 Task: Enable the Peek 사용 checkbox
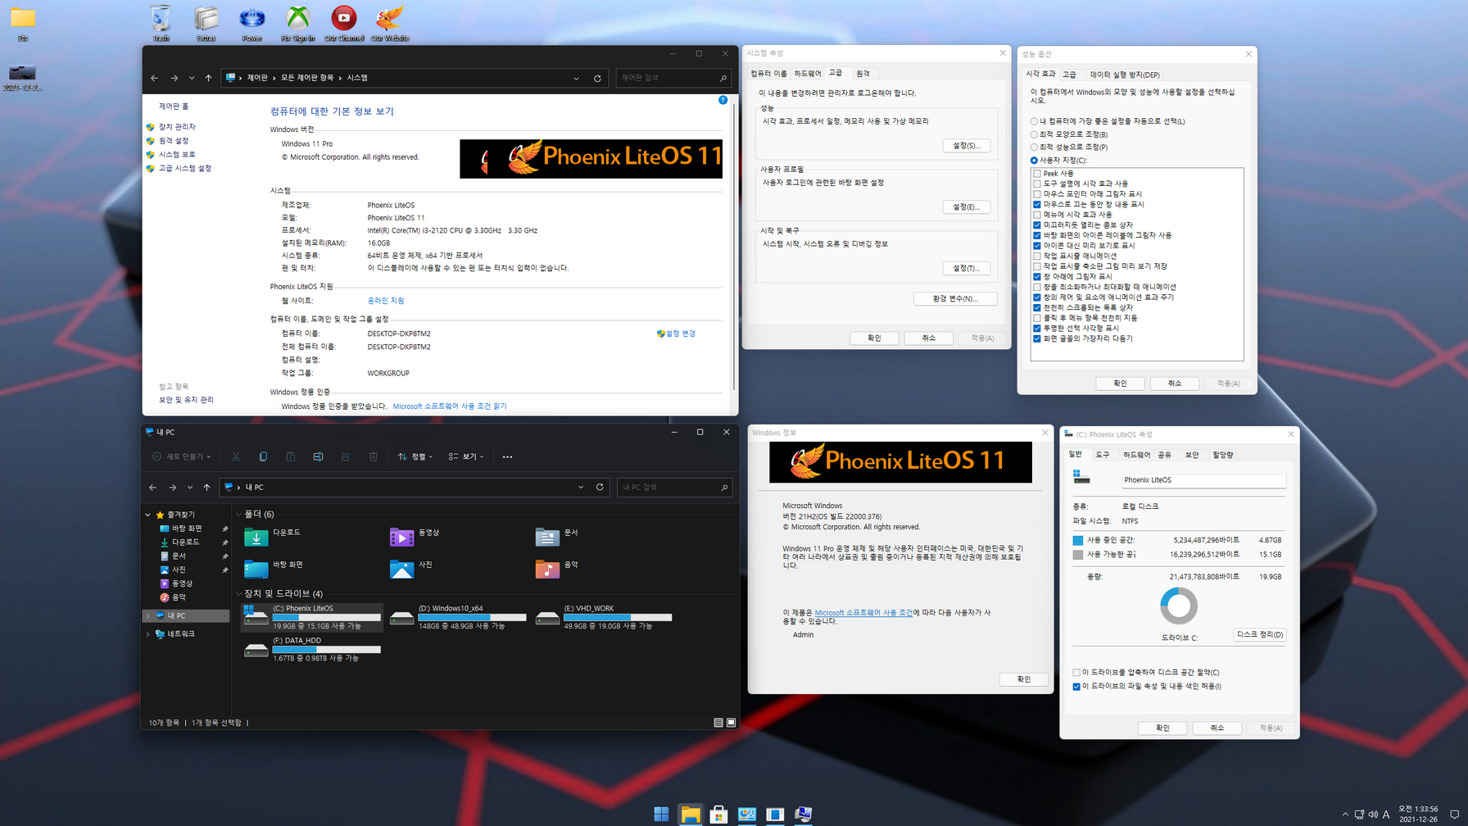coord(1037,174)
